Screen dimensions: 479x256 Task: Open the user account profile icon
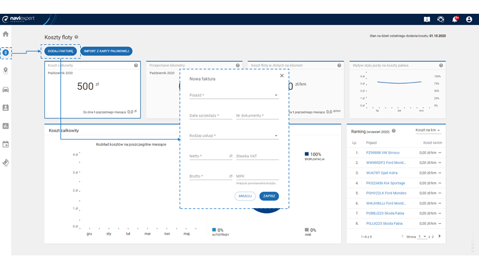[x=469, y=19]
